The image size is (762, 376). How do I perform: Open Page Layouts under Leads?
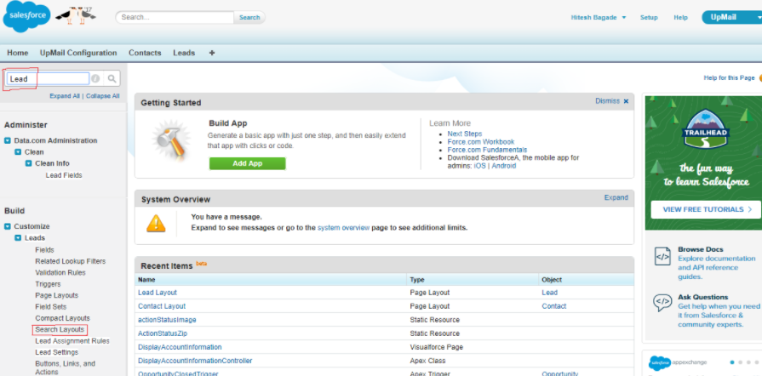coord(56,295)
